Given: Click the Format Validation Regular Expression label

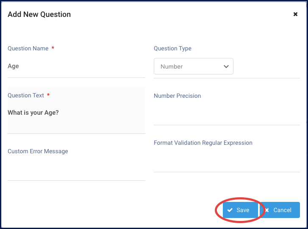Looking at the screenshot, I should pyautogui.click(x=203, y=143).
